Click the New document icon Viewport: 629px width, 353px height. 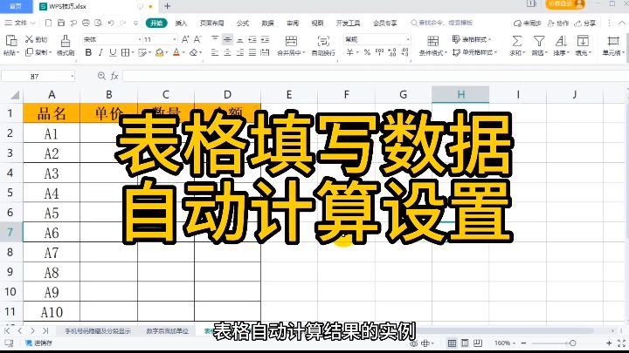point(49,23)
